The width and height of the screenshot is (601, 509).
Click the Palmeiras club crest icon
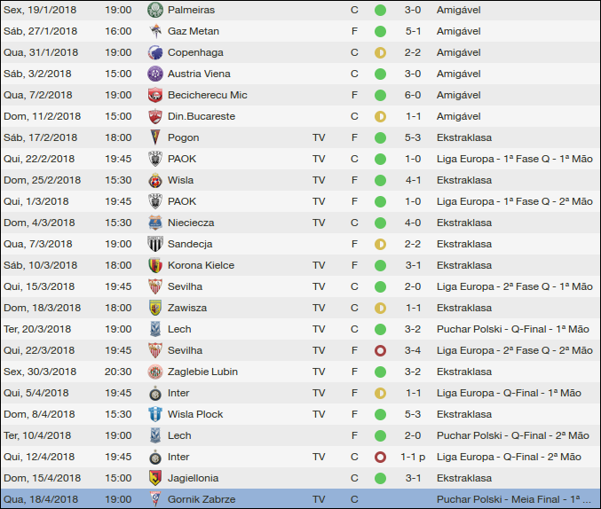pyautogui.click(x=155, y=10)
